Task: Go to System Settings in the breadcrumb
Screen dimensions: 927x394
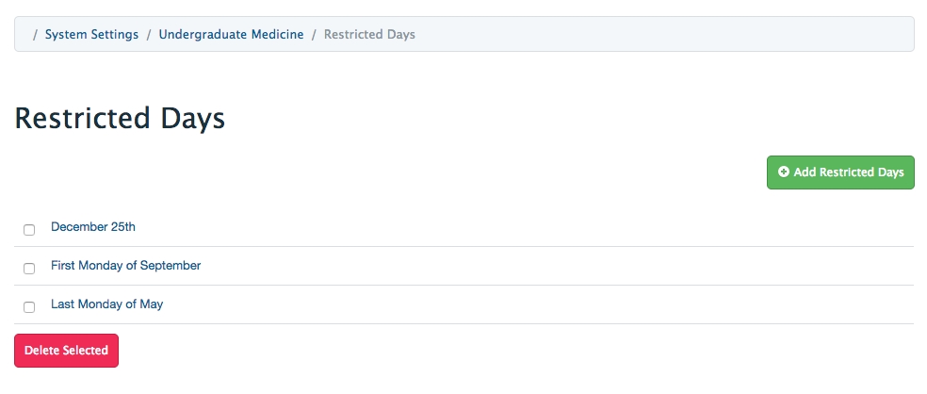Action: (91, 35)
